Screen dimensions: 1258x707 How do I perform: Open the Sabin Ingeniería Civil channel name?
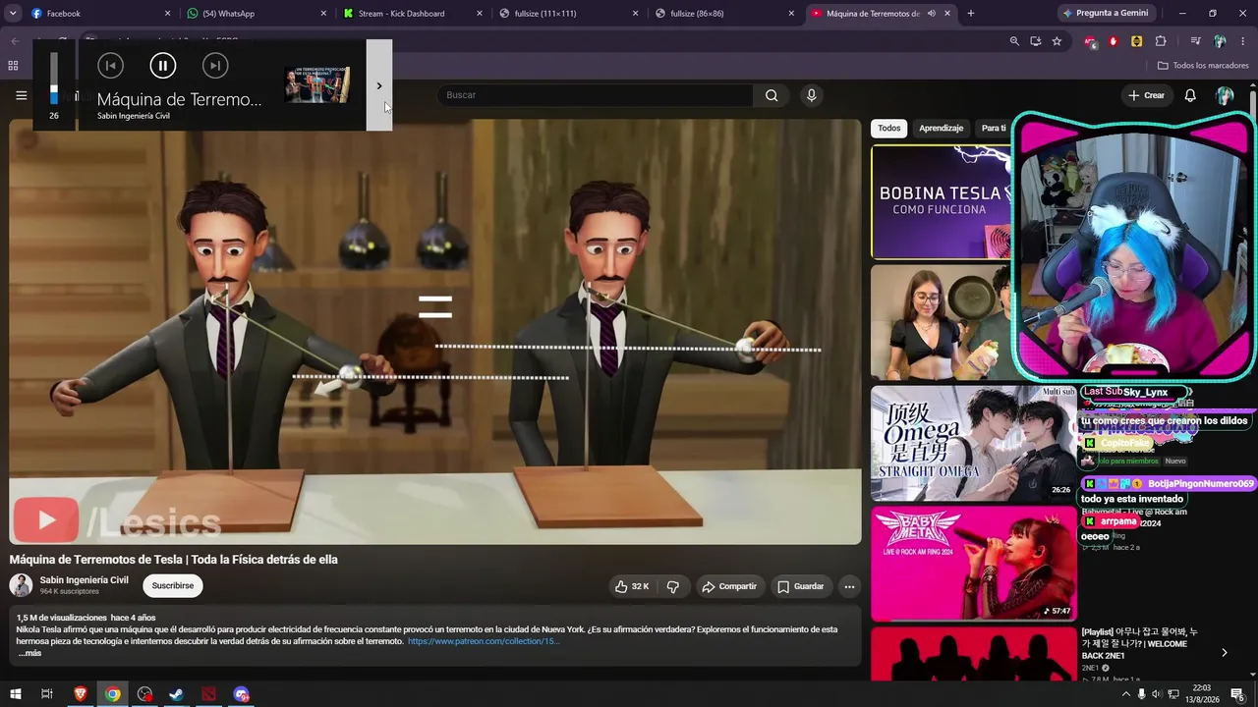pyautogui.click(x=85, y=580)
